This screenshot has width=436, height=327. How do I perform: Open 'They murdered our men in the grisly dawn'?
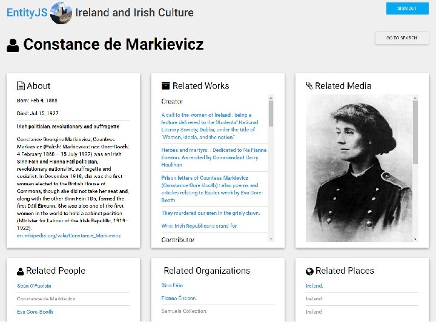(x=210, y=213)
